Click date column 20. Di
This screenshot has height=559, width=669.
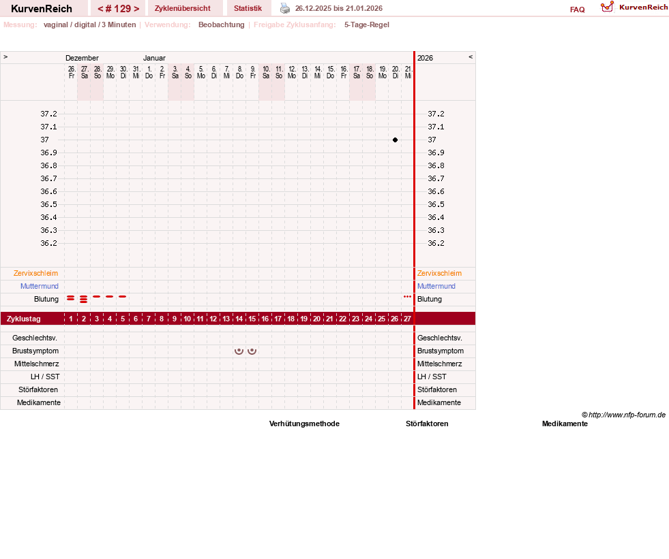coord(396,72)
